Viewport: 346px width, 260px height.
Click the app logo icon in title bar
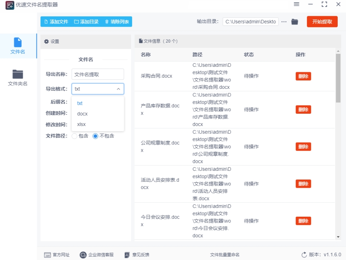coord(10,5)
